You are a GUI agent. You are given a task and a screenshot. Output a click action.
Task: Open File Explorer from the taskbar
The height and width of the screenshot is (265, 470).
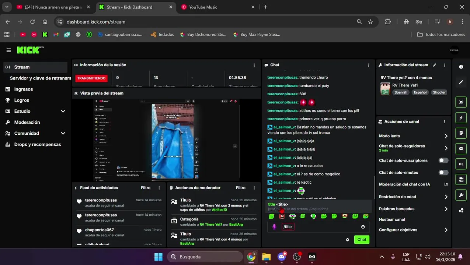(x=266, y=257)
